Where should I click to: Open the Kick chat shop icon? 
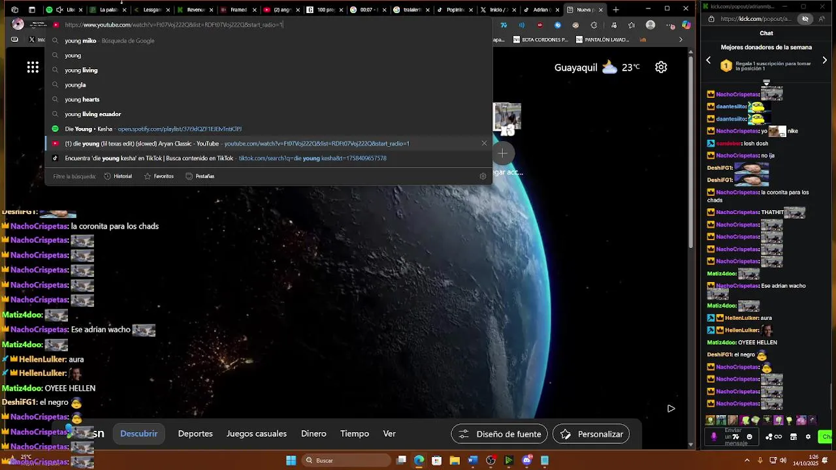pos(794,437)
